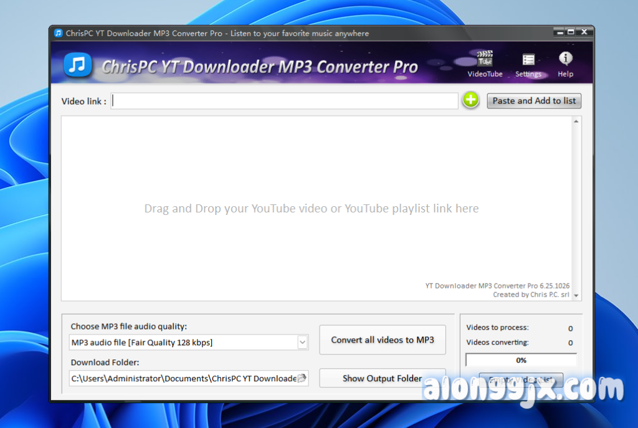Screen dimensions: 638x428
Task: Open Settings via the list icon
Action: [x=528, y=60]
